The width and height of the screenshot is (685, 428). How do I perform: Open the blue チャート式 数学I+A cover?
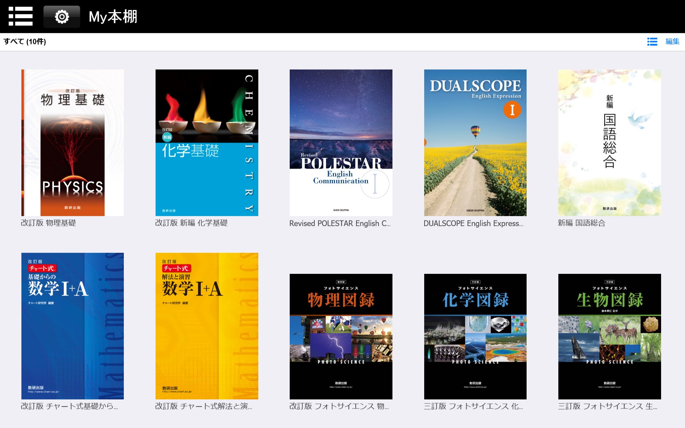72,326
